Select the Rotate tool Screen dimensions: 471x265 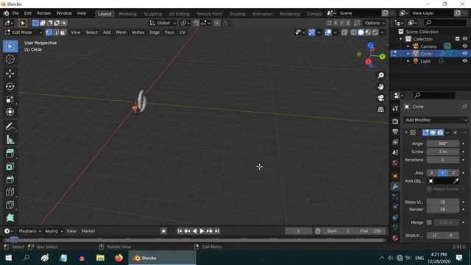10,87
